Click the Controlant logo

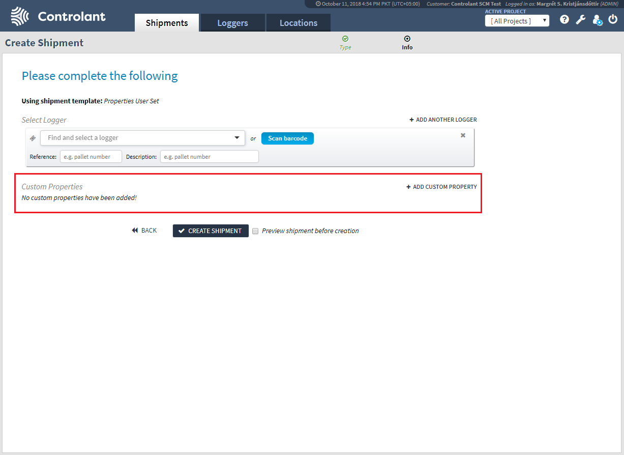58,16
